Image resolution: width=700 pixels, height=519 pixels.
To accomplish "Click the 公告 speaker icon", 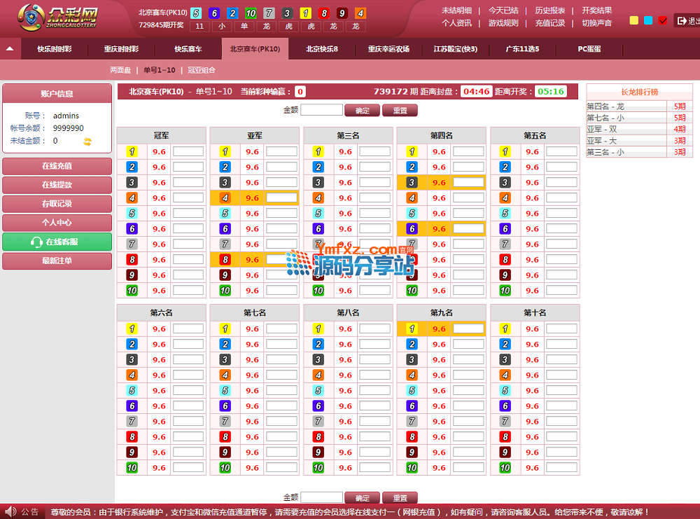I will (x=10, y=512).
